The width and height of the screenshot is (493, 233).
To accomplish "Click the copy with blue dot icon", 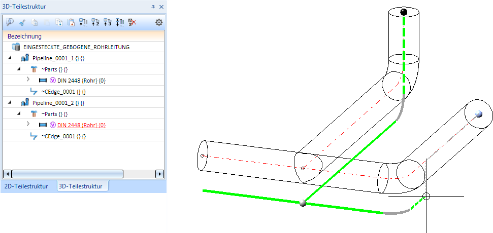I will 59,22.
